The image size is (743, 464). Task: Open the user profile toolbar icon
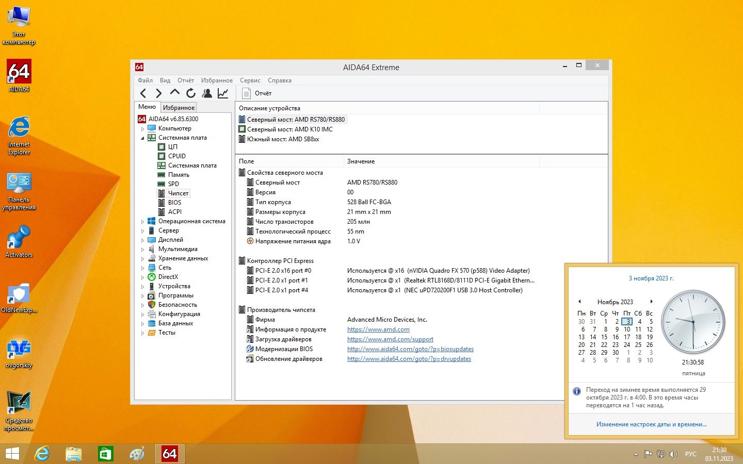pyautogui.click(x=207, y=93)
